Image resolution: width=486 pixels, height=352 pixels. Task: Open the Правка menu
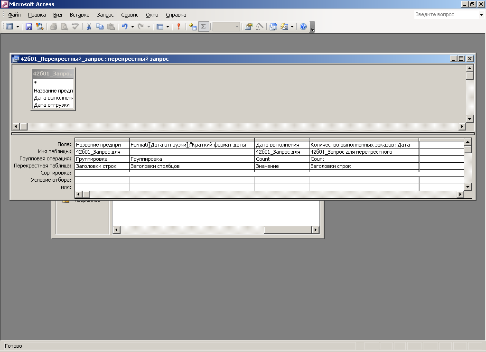coord(37,15)
